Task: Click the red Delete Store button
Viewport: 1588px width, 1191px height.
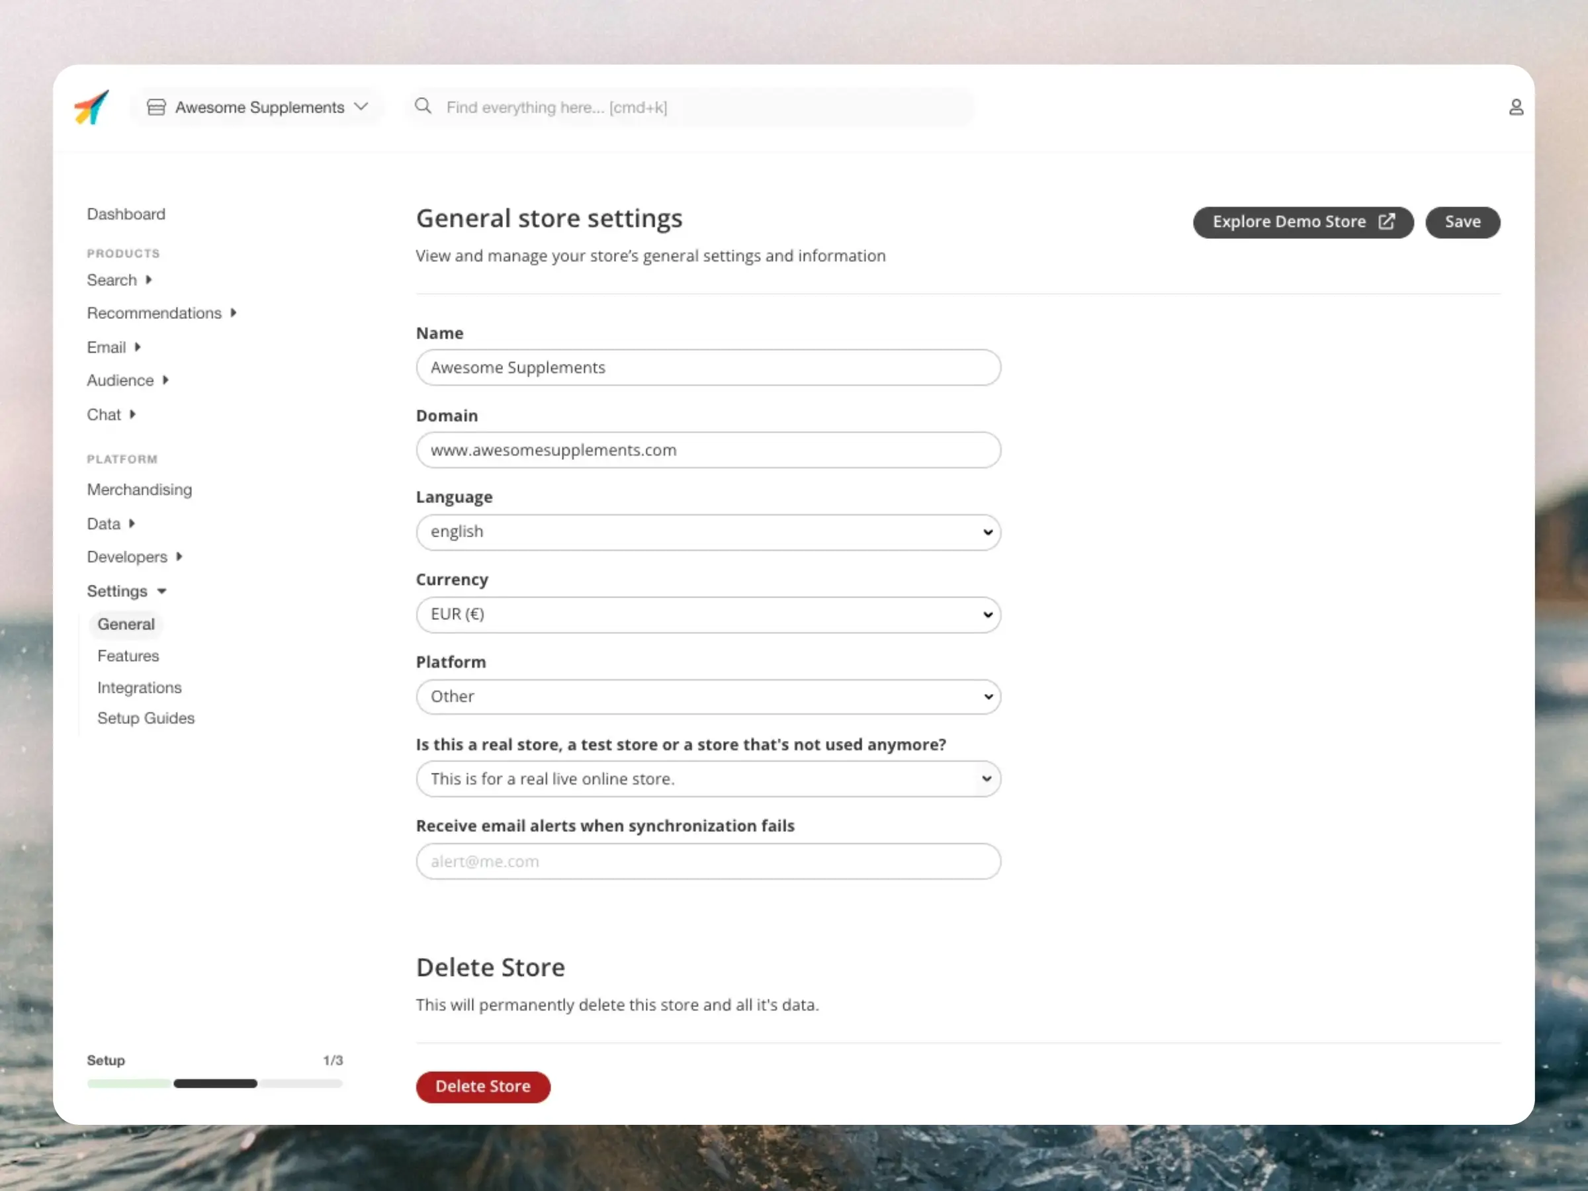Action: (x=482, y=1086)
